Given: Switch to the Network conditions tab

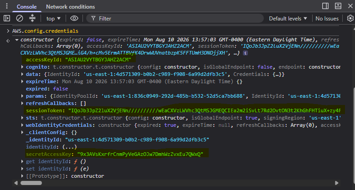Looking at the screenshot, I should coord(71,6).
